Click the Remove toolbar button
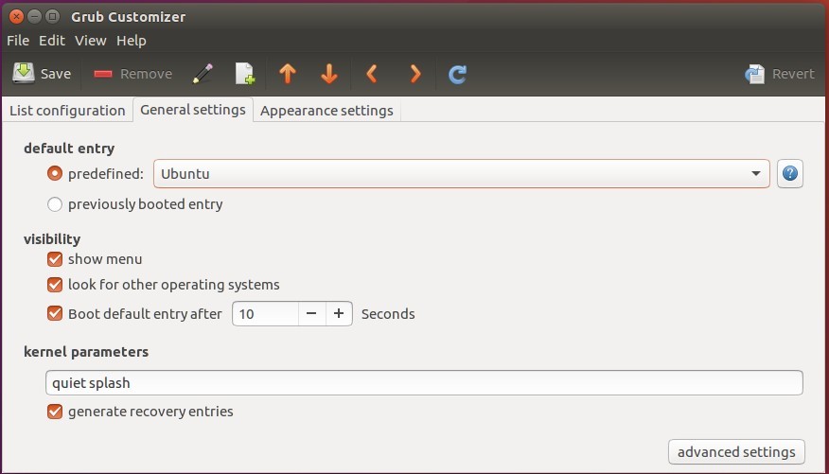The image size is (829, 474). pyautogui.click(x=132, y=74)
